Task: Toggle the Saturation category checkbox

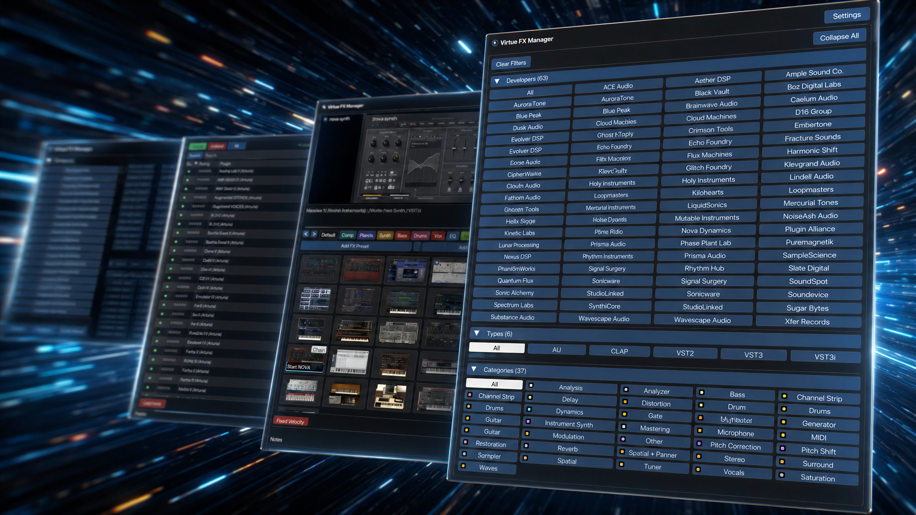Action: point(782,475)
